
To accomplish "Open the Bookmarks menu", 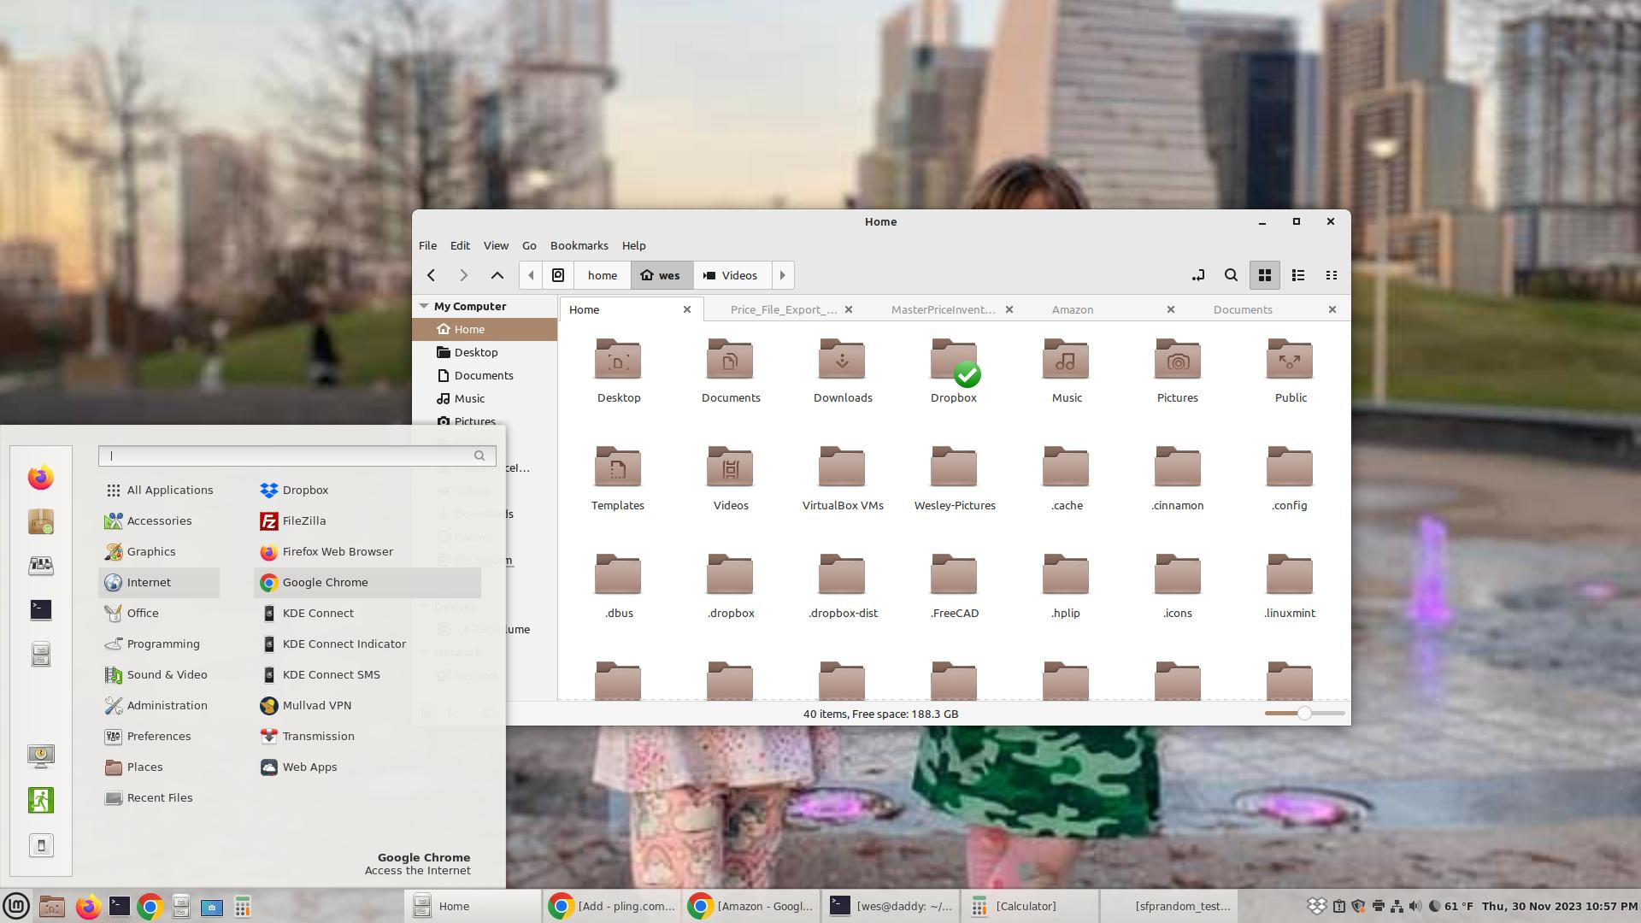I will 579,245.
